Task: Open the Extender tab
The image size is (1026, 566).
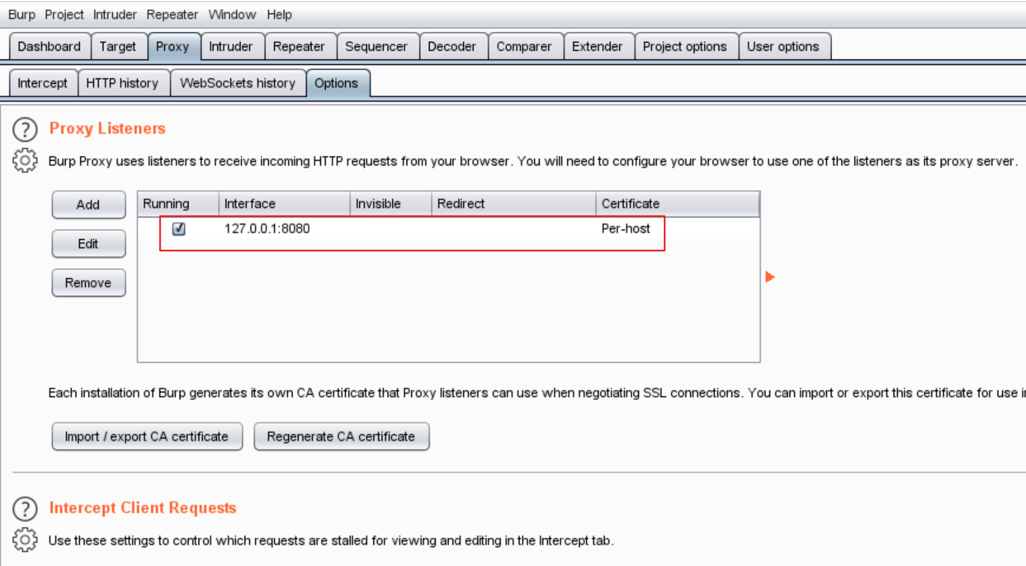Action: [x=598, y=47]
